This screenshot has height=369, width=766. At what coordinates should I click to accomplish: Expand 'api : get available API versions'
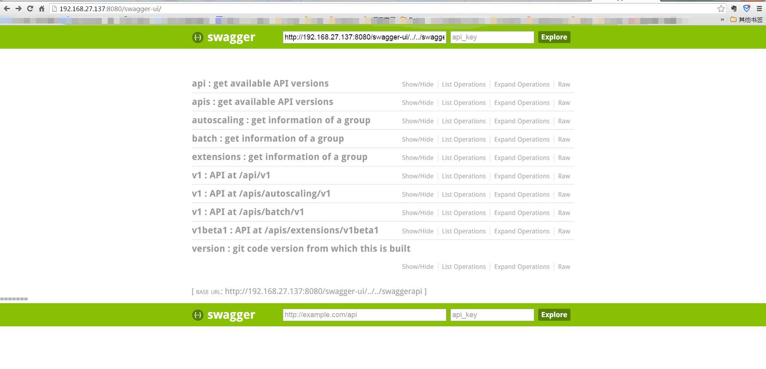click(260, 83)
